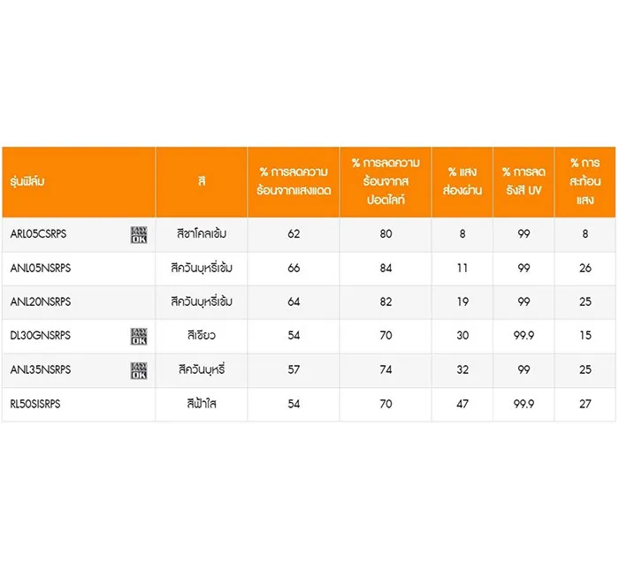
Task: Click the % การลดความร้อนจากแสงแดด header
Action: 294,181
